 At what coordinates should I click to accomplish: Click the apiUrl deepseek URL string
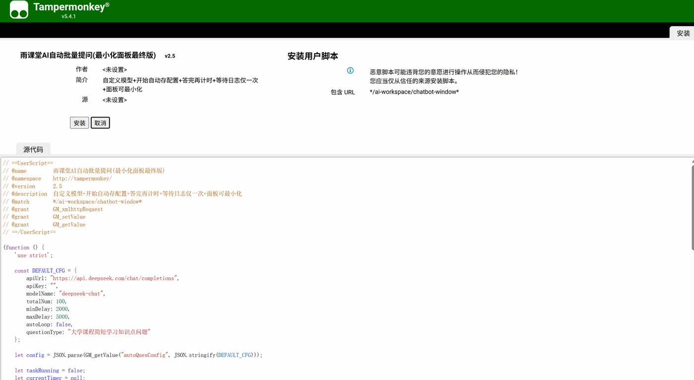tap(113, 278)
